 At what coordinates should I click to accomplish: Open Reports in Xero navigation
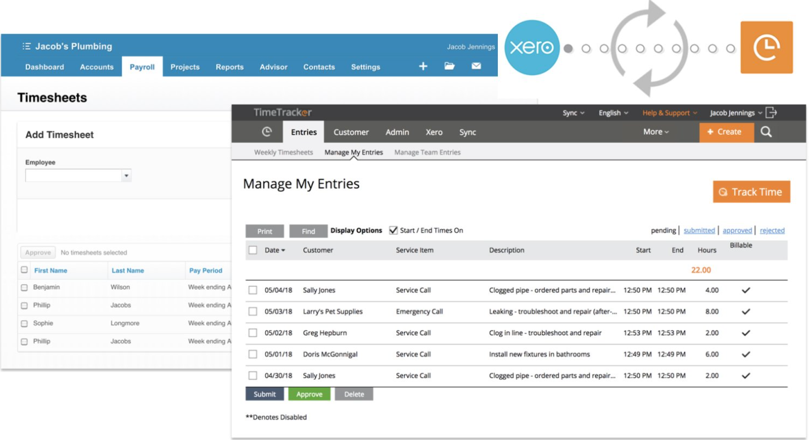click(229, 67)
